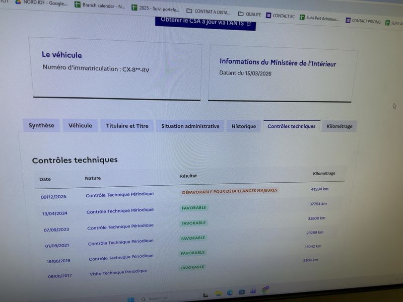
Task: Click Contrôle Technique Périodique in 09/12/2025 row
Action: point(119,195)
